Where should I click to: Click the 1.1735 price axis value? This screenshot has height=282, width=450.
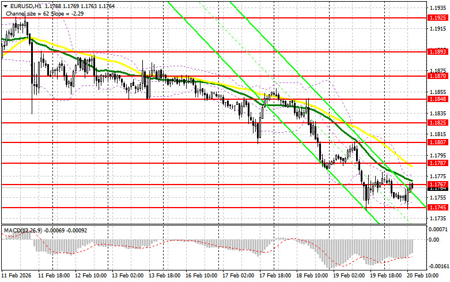tap(438, 219)
